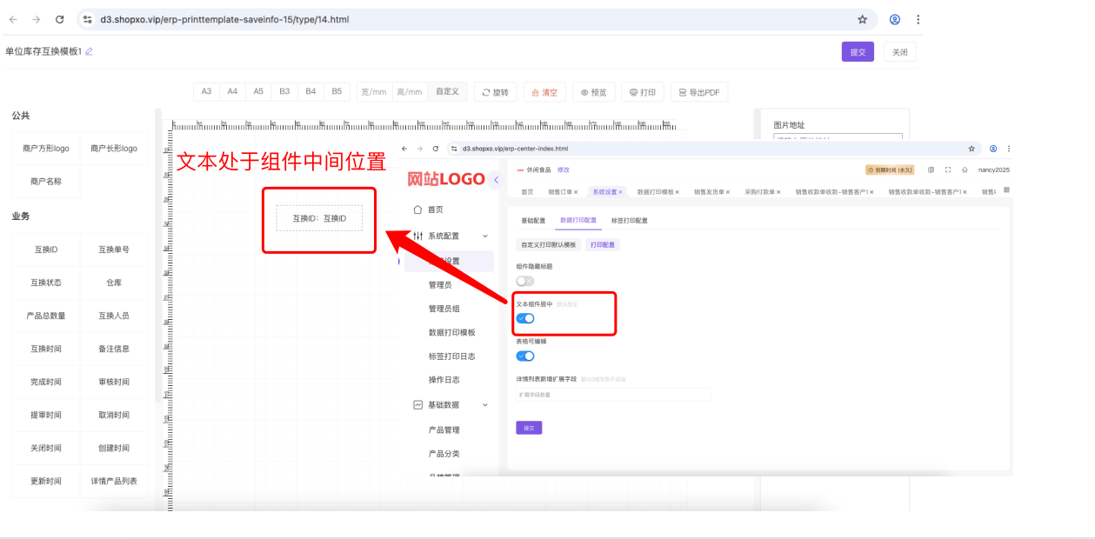This screenshot has width=1095, height=539.
Task: Click the 宽/mm width input
Action: (374, 91)
